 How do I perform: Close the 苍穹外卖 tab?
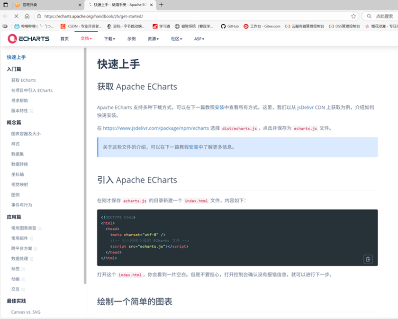80,5
